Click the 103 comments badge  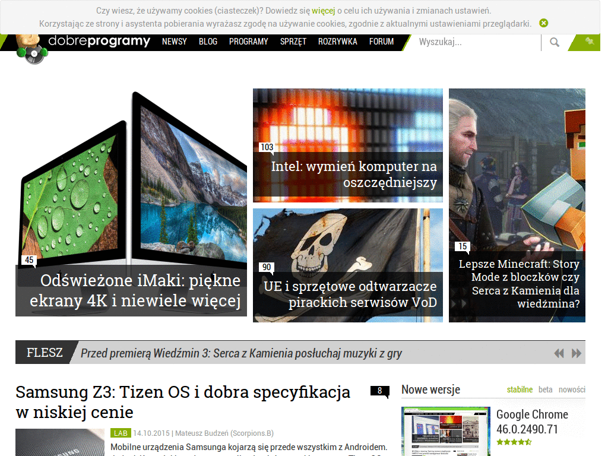tap(267, 147)
